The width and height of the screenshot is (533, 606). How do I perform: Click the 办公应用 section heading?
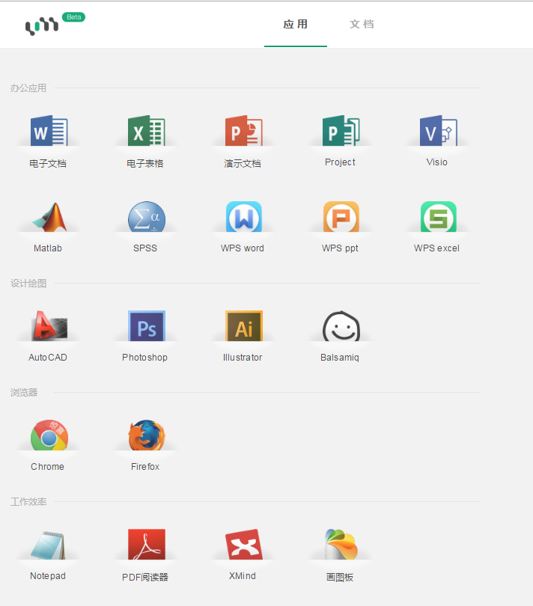click(x=28, y=88)
